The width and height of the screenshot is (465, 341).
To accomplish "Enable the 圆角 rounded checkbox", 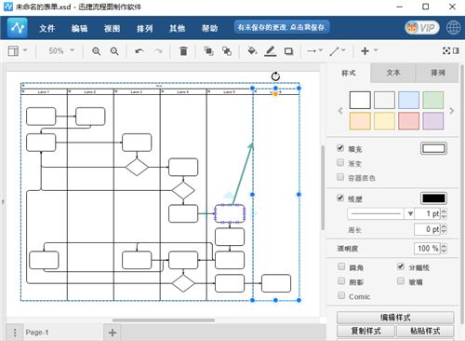I will 341,266.
